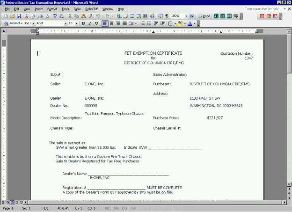Click the Highlight yellow color button

[180, 23]
